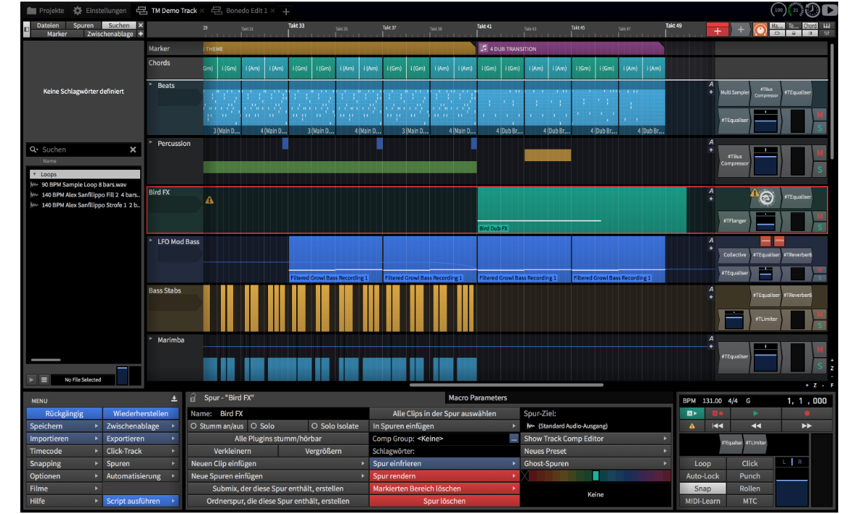857x514 pixels.
Task: Solo the Bird FX track
Action: pyautogui.click(x=819, y=227)
